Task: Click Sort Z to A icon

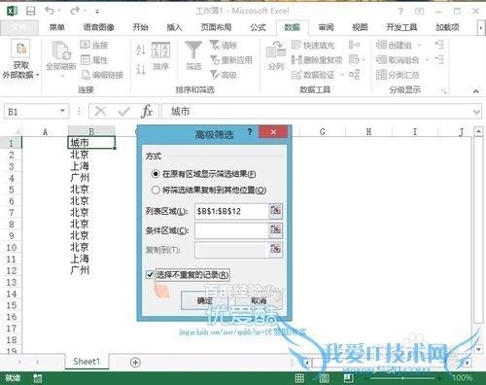Action: click(x=141, y=69)
